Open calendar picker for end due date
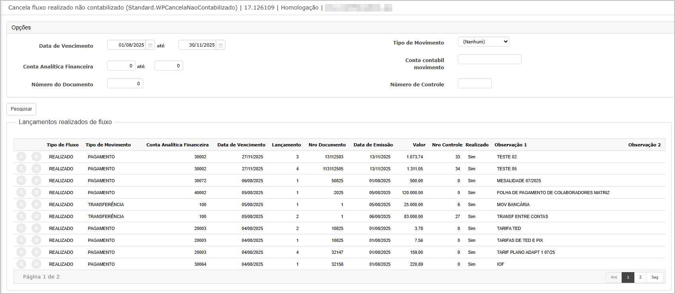 tap(221, 45)
